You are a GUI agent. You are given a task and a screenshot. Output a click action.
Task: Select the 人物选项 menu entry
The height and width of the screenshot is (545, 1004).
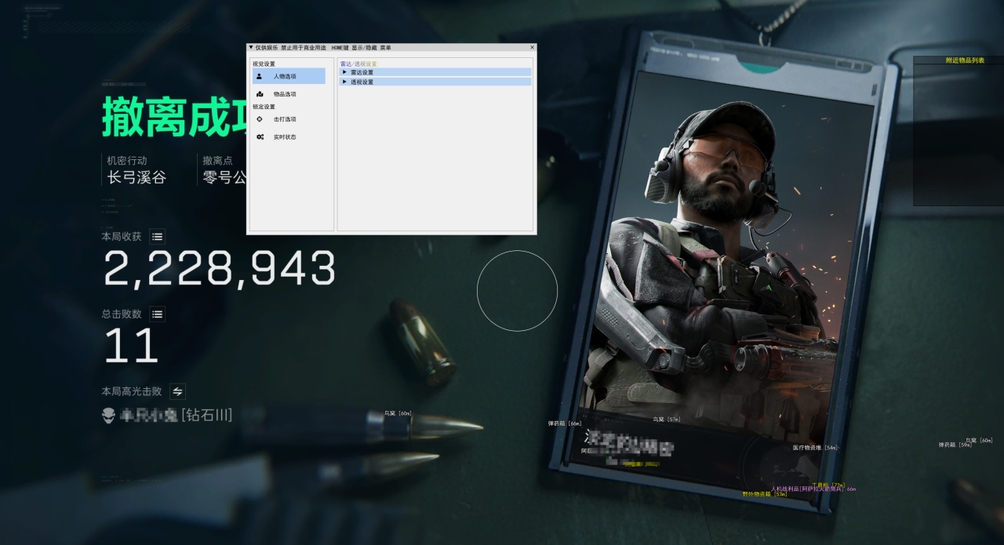pyautogui.click(x=285, y=76)
